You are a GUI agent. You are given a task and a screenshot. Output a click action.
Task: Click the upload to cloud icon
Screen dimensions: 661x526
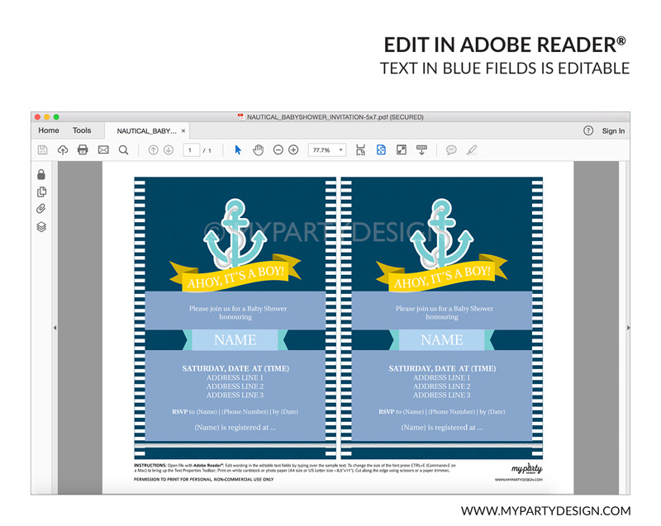point(63,150)
